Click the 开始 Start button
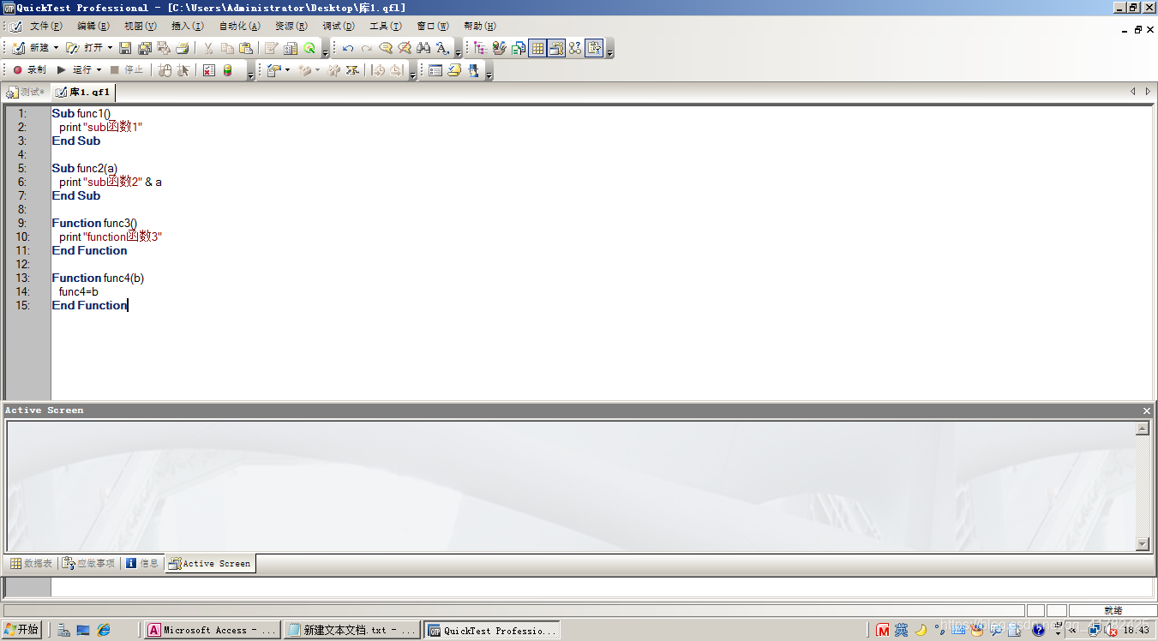This screenshot has width=1158, height=641. [x=21, y=630]
